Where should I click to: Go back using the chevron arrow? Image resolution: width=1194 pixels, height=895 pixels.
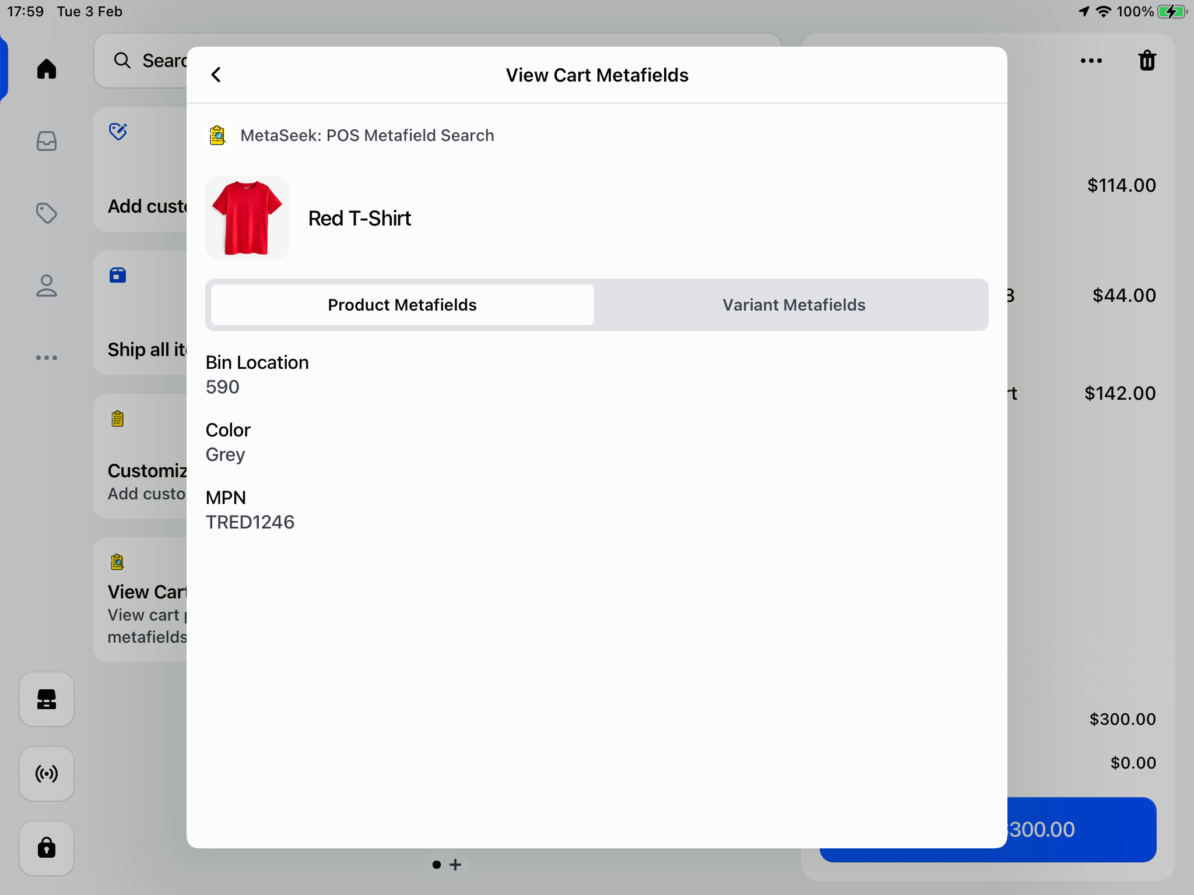pyautogui.click(x=216, y=75)
